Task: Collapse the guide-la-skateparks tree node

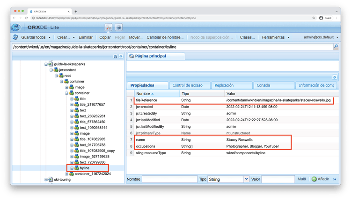Action: pos(46,64)
